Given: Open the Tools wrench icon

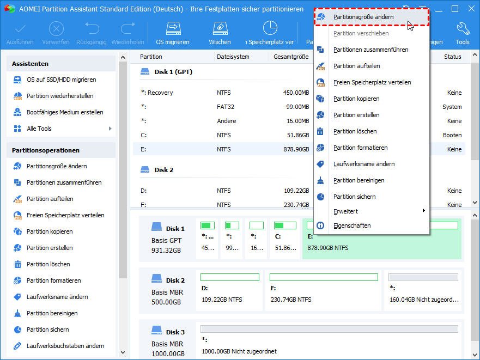Looking at the screenshot, I should point(463,29).
